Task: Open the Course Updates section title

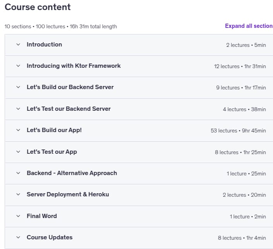Action: [50, 237]
